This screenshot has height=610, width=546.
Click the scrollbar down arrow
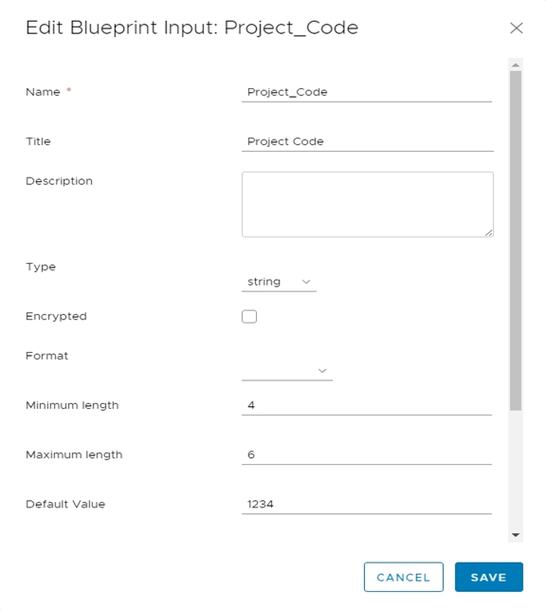pyautogui.click(x=516, y=535)
